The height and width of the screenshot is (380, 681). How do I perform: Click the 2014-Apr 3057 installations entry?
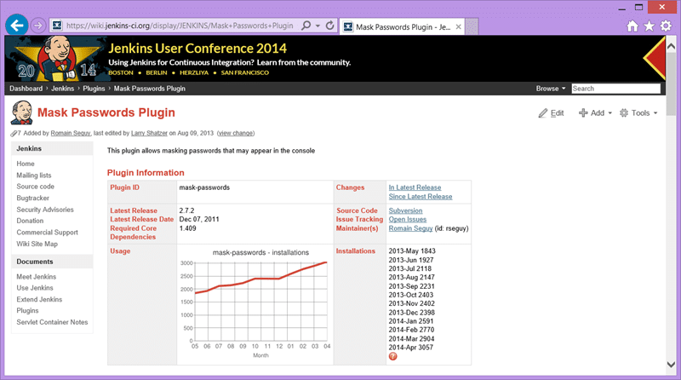(x=411, y=348)
